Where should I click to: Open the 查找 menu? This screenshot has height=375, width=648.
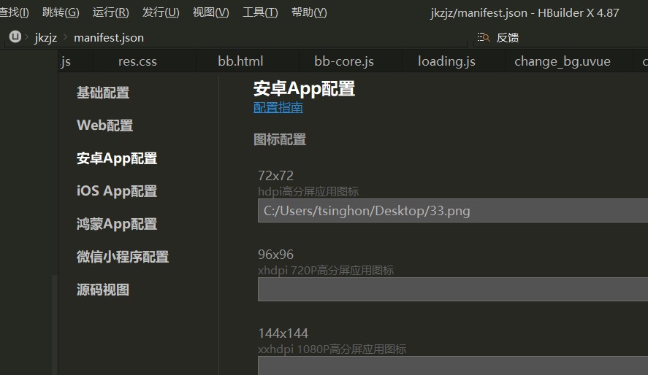coord(14,12)
